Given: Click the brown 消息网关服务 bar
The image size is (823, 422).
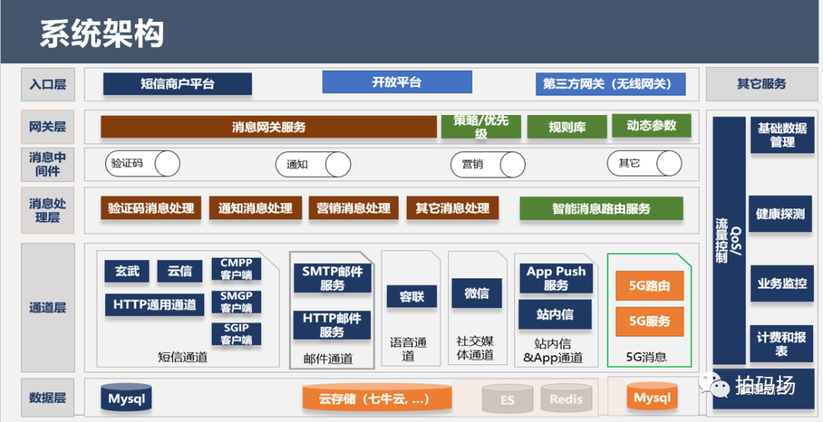Looking at the screenshot, I should tap(268, 127).
